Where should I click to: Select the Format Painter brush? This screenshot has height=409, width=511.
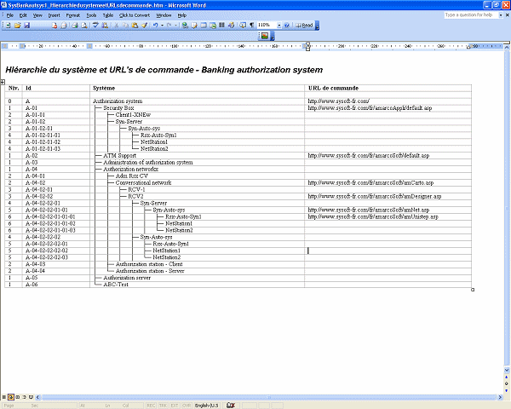[145, 25]
